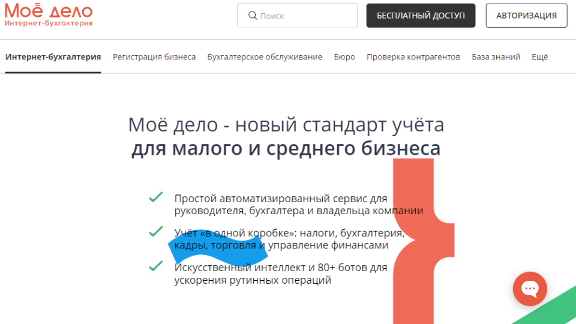The height and width of the screenshot is (324, 576).
Task: Click the checkmark beside "Простой автоматизированный сервис"
Action: 156,197
